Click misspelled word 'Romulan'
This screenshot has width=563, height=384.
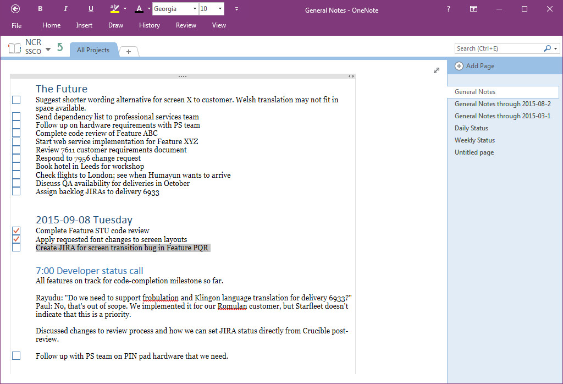(x=233, y=306)
